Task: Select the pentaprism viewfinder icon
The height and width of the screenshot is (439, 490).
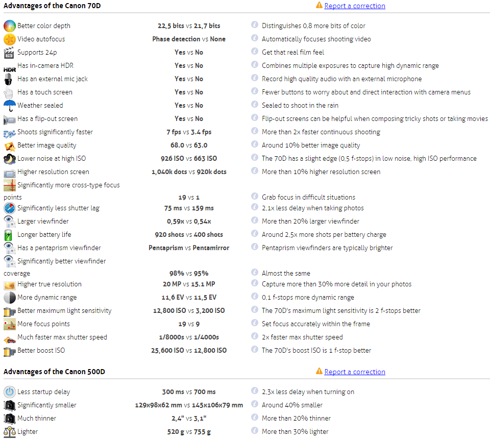Action: [x=10, y=248]
